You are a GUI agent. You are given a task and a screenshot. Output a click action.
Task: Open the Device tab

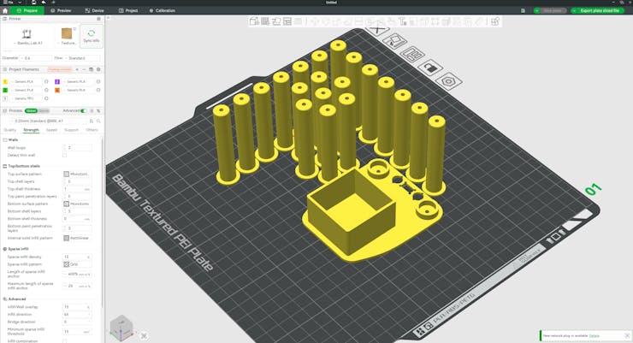point(94,10)
